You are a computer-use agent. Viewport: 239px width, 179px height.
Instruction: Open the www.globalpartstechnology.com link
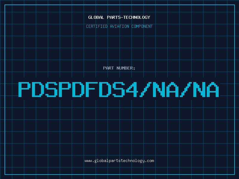pos(119,161)
